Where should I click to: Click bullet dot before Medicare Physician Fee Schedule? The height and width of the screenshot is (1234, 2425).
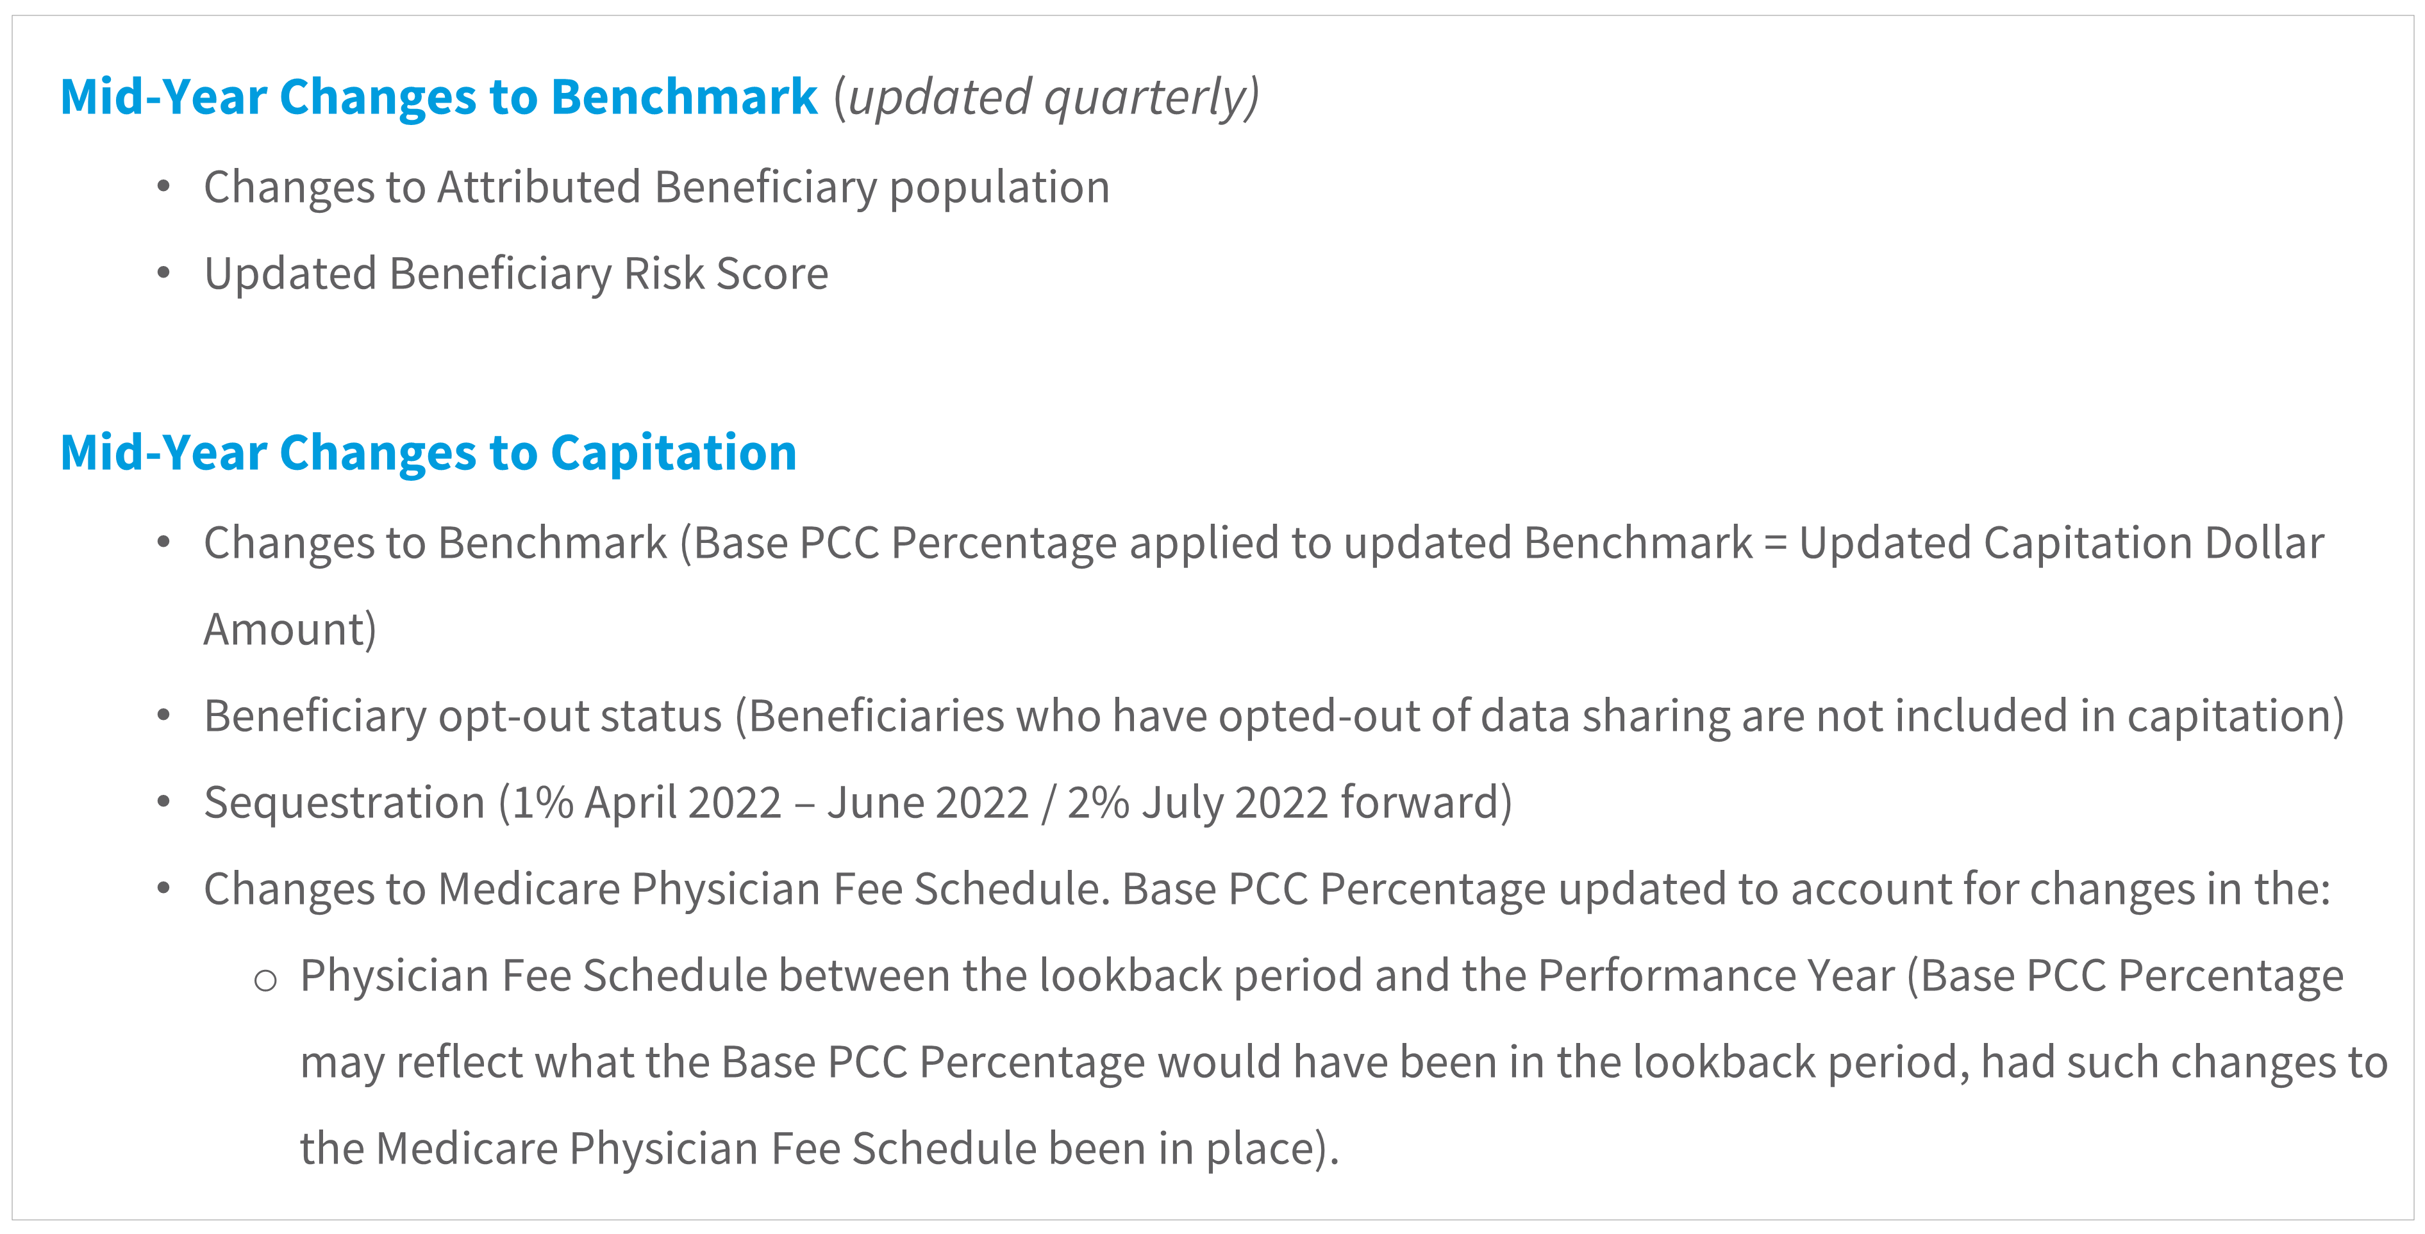click(164, 888)
